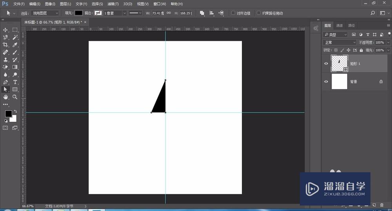The width and height of the screenshot is (392, 211).
Task: Click the black fill color swatch in options bar
Action: click(x=79, y=13)
